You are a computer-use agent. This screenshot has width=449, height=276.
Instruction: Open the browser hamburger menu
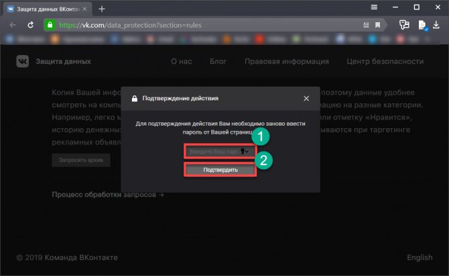tap(374, 7)
